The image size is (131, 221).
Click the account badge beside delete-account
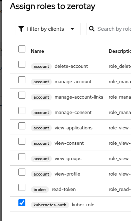[x=41, y=66]
